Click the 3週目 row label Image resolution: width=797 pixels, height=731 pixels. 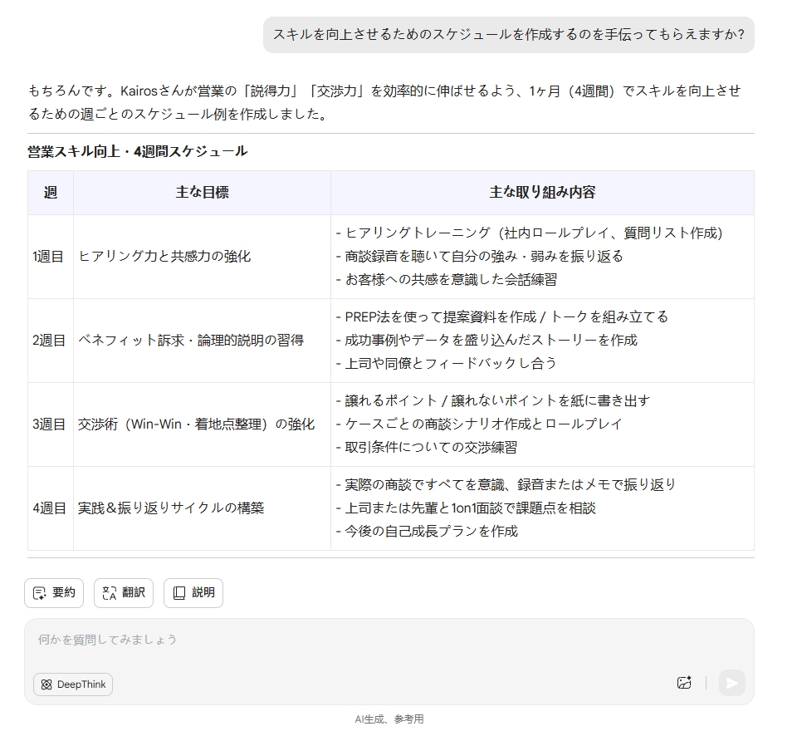pyautogui.click(x=49, y=424)
